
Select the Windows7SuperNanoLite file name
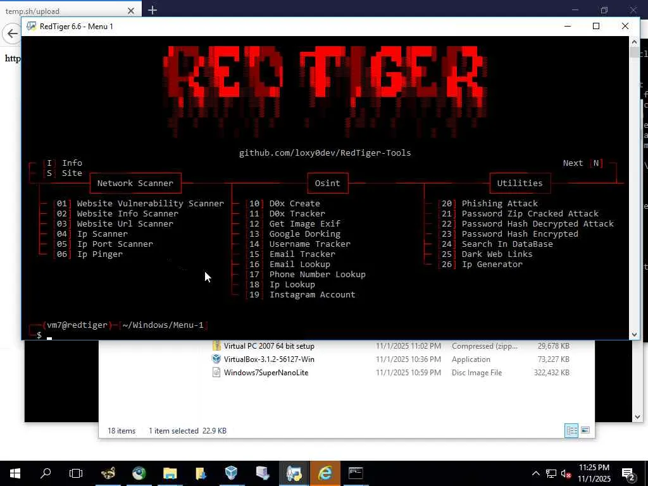click(x=266, y=372)
